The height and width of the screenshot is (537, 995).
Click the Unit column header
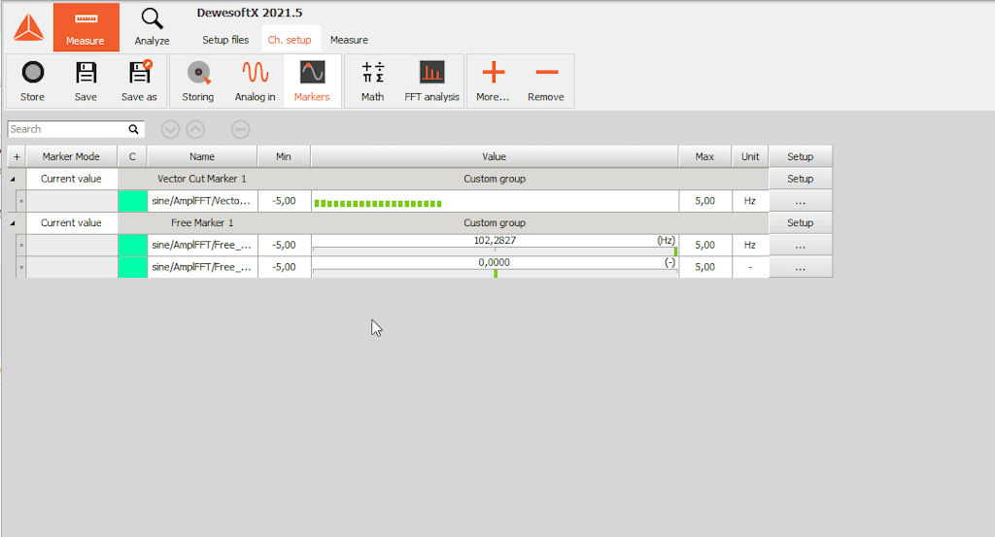point(750,156)
